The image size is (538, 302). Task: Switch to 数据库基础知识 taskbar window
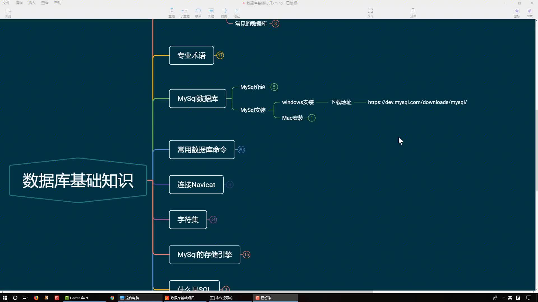point(185,298)
